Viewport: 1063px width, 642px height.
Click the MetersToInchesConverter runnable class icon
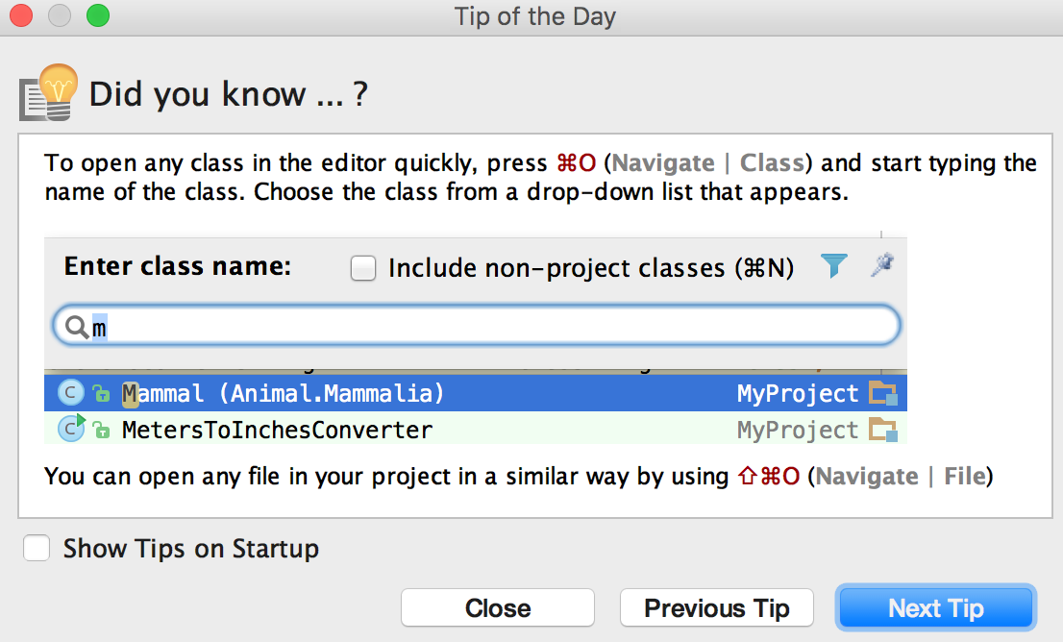[71, 429]
